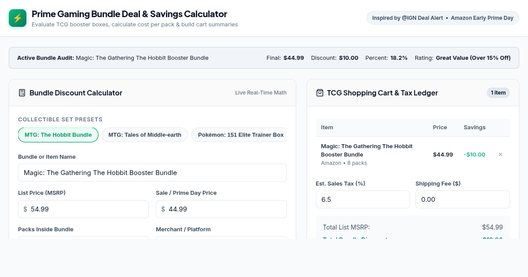528x277 pixels.
Task: Click the cart savings -$10.00 value
Action: [474, 154]
